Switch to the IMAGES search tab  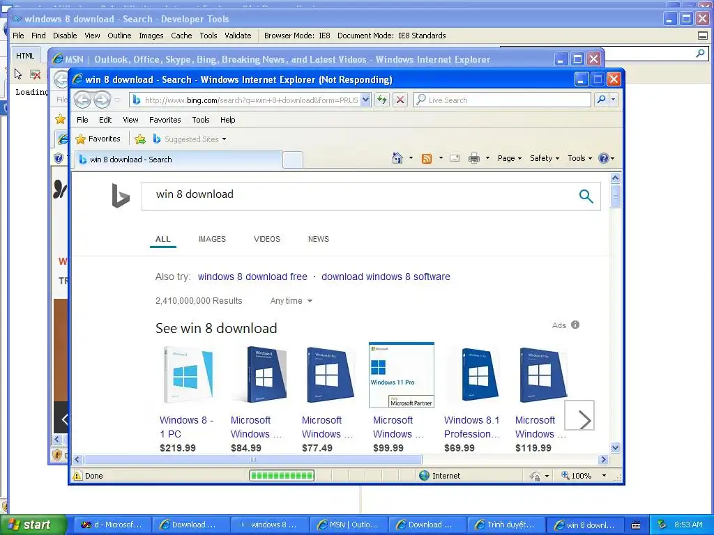(212, 239)
